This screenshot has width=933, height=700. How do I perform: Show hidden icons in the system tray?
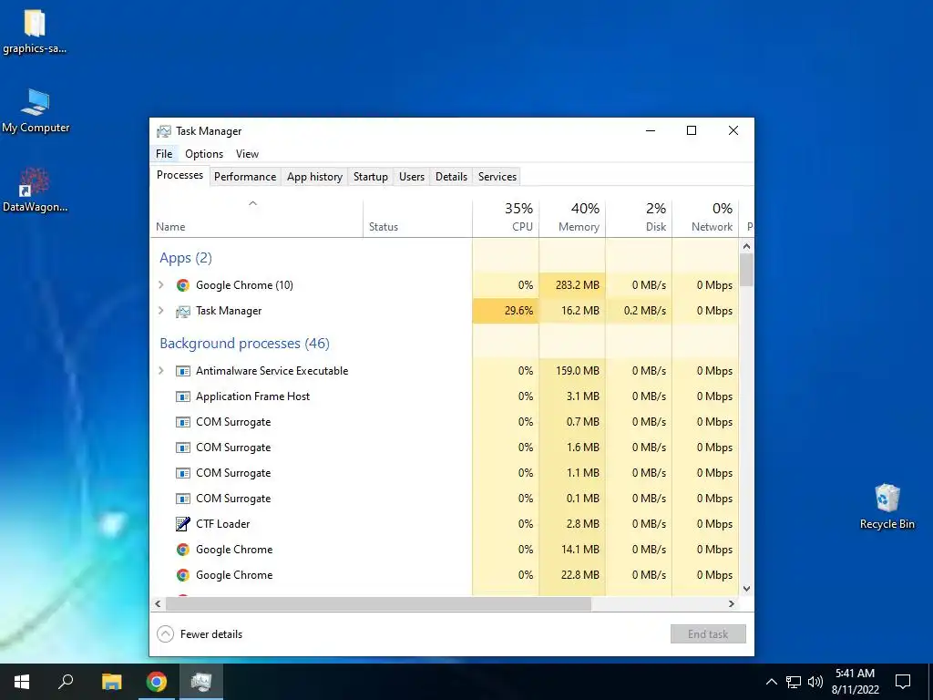[x=771, y=682]
